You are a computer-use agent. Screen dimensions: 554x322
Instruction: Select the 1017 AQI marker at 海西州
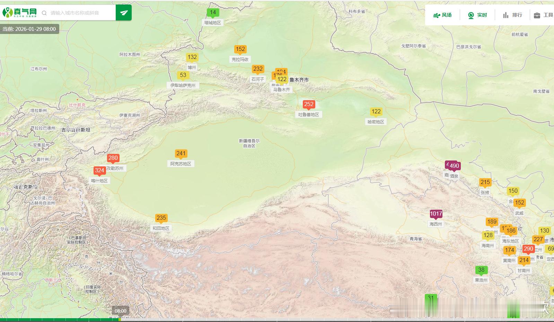click(436, 214)
